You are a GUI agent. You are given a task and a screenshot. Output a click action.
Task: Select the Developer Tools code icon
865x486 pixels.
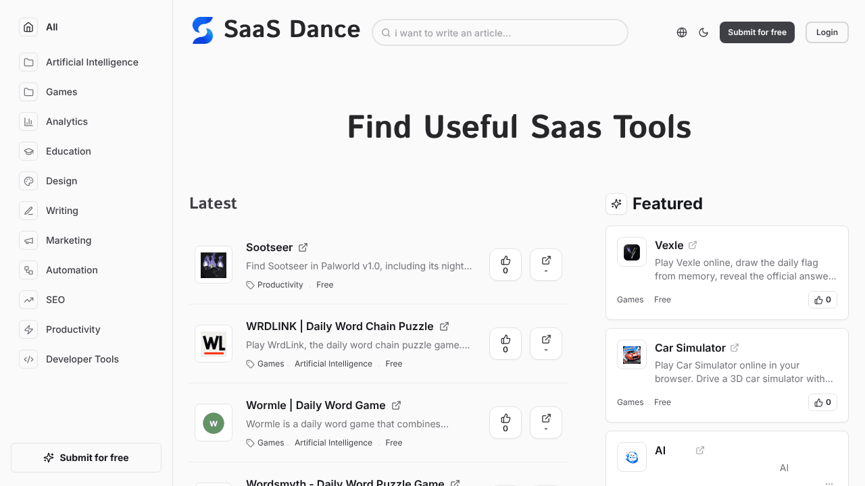point(28,359)
